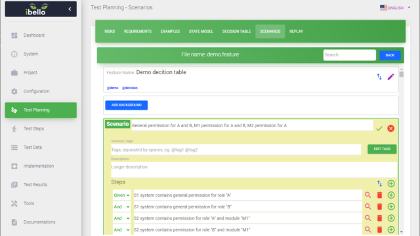Click the reorder arrows beside Feature Name

pyautogui.click(x=379, y=77)
